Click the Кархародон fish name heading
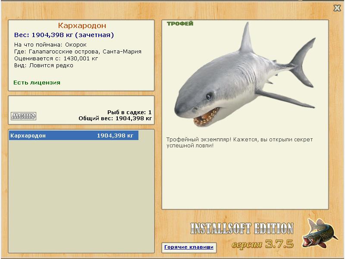The width and height of the screenshot is (345, 259). (82, 25)
